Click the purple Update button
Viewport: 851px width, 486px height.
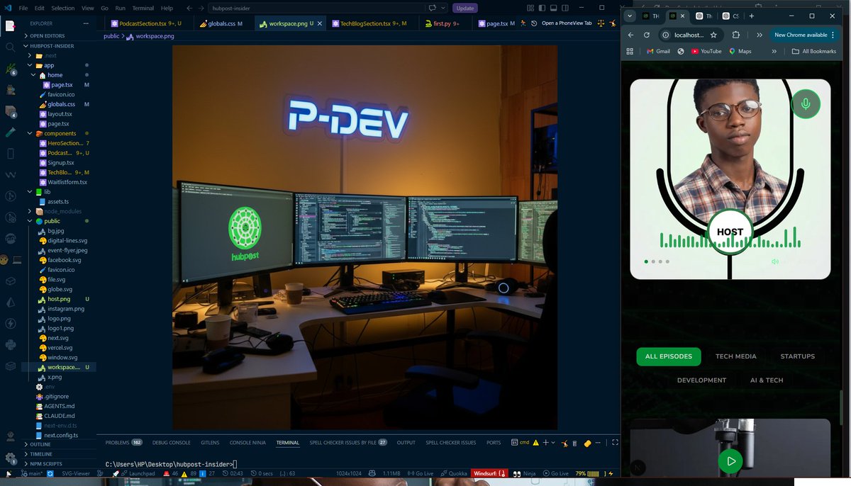465,8
